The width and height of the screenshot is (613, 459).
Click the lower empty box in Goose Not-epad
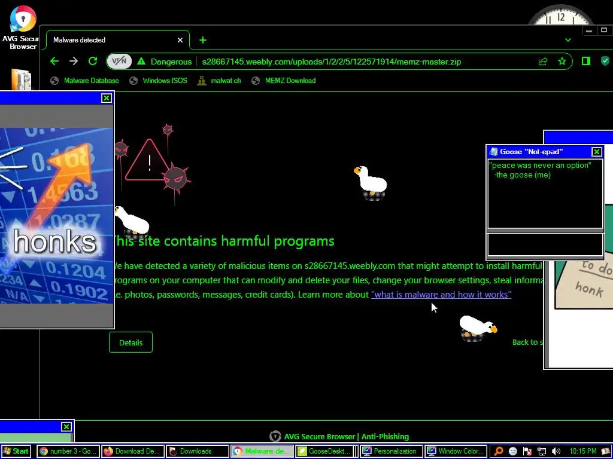coord(545,244)
